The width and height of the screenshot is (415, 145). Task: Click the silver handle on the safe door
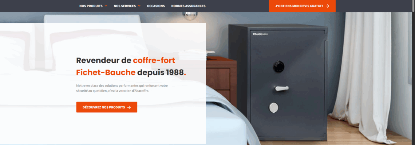point(282,88)
